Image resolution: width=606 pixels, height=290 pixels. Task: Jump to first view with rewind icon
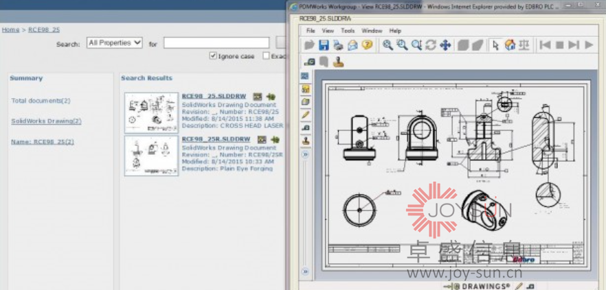545,45
